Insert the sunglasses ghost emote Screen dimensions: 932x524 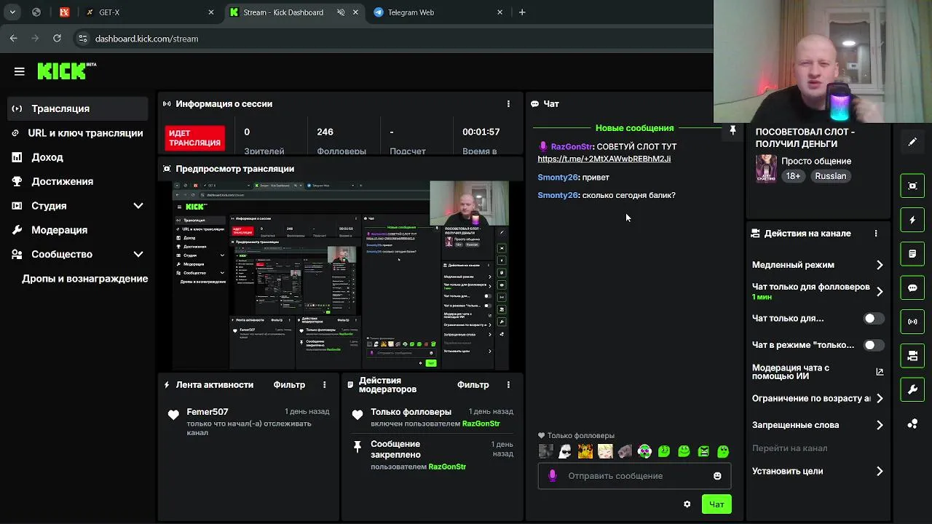[565, 452]
